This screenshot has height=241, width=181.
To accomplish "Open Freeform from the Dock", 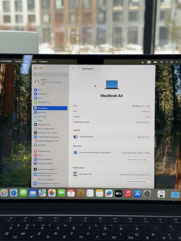I will point(109,193).
